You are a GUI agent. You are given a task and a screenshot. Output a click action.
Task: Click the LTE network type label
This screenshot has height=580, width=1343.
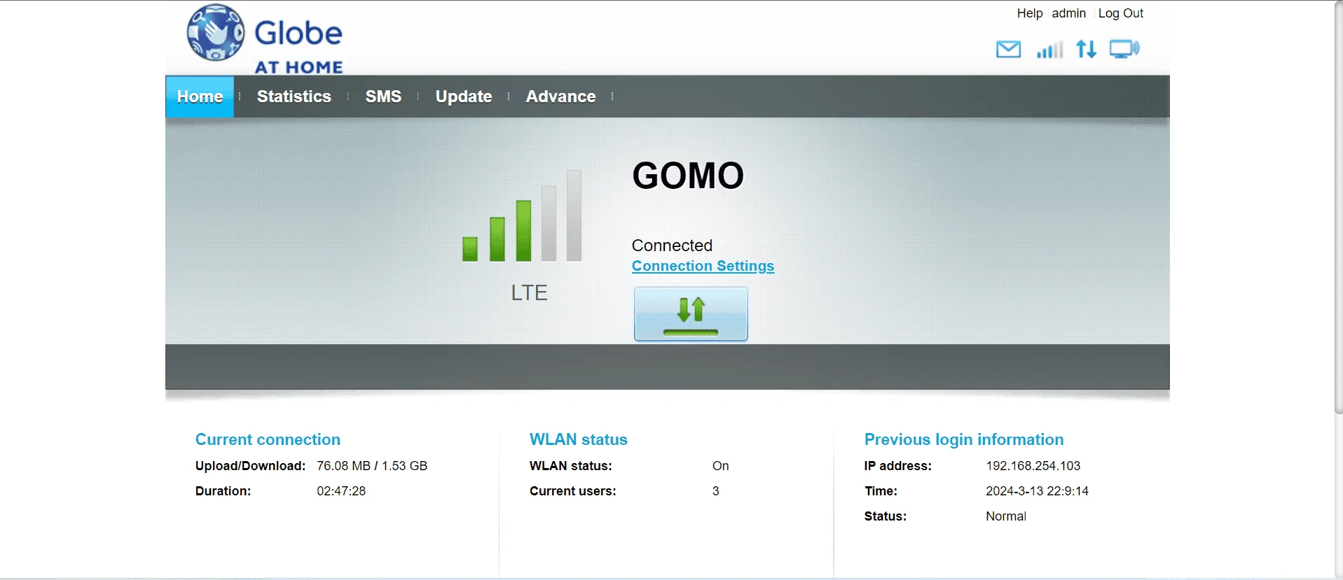(x=529, y=292)
